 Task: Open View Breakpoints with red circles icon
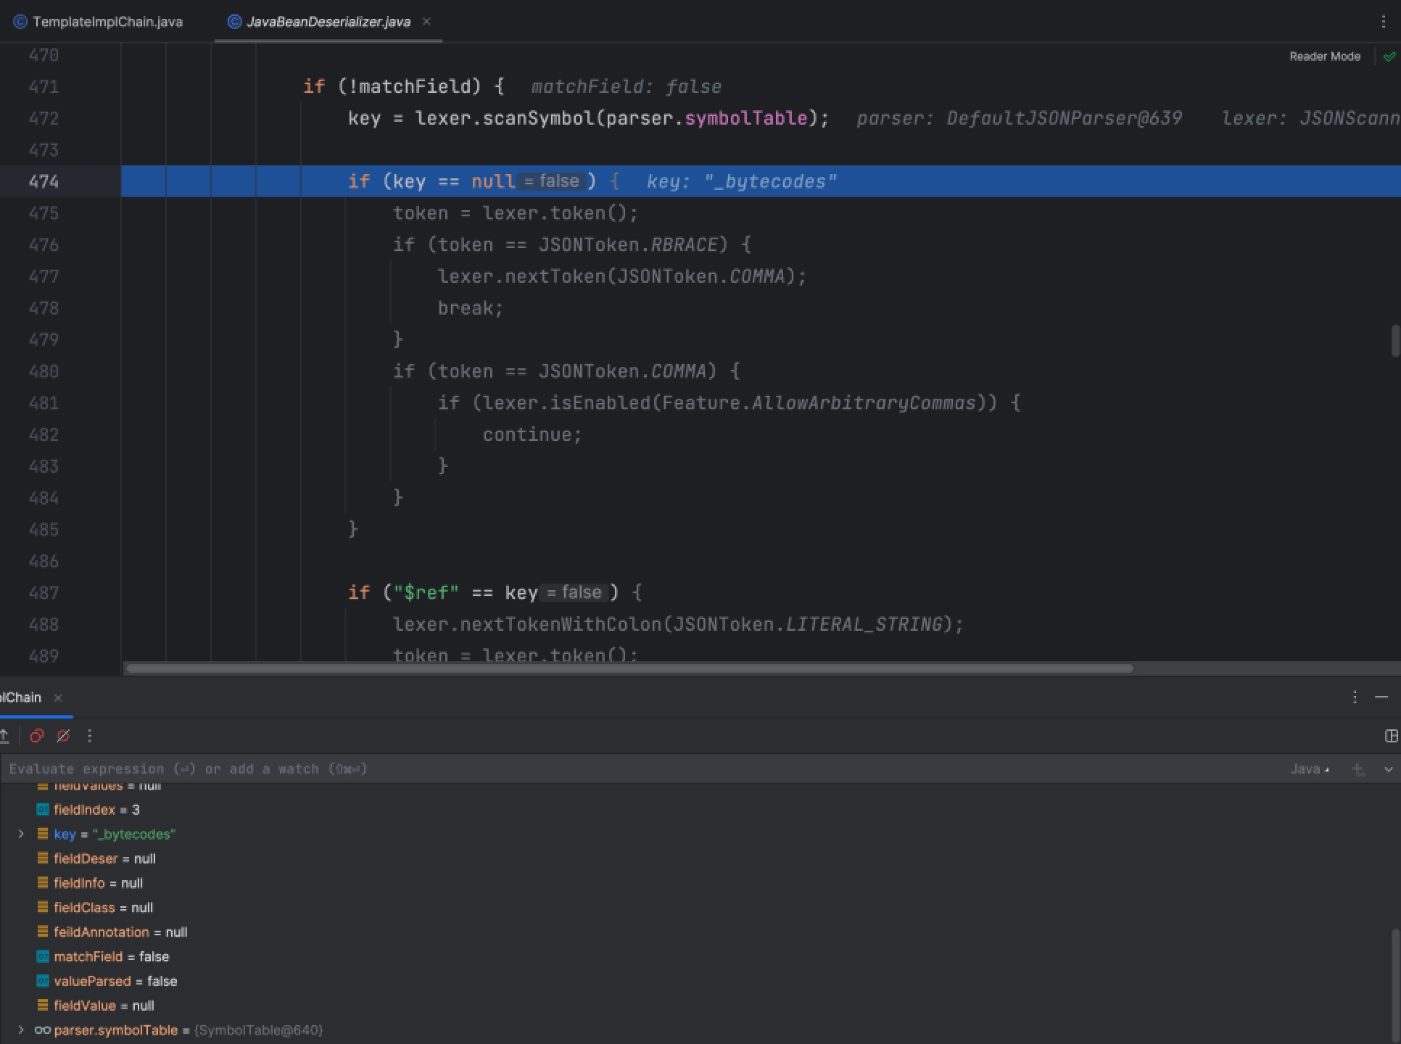point(36,736)
